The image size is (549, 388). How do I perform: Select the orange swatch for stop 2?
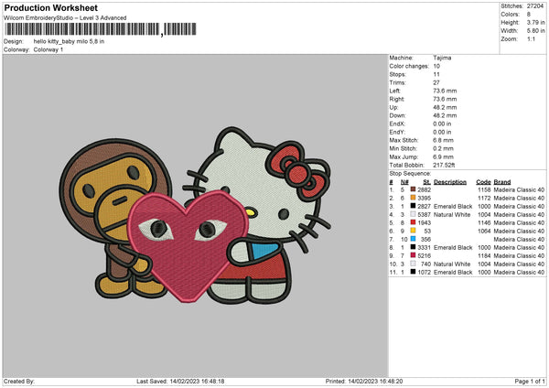[x=414, y=198]
